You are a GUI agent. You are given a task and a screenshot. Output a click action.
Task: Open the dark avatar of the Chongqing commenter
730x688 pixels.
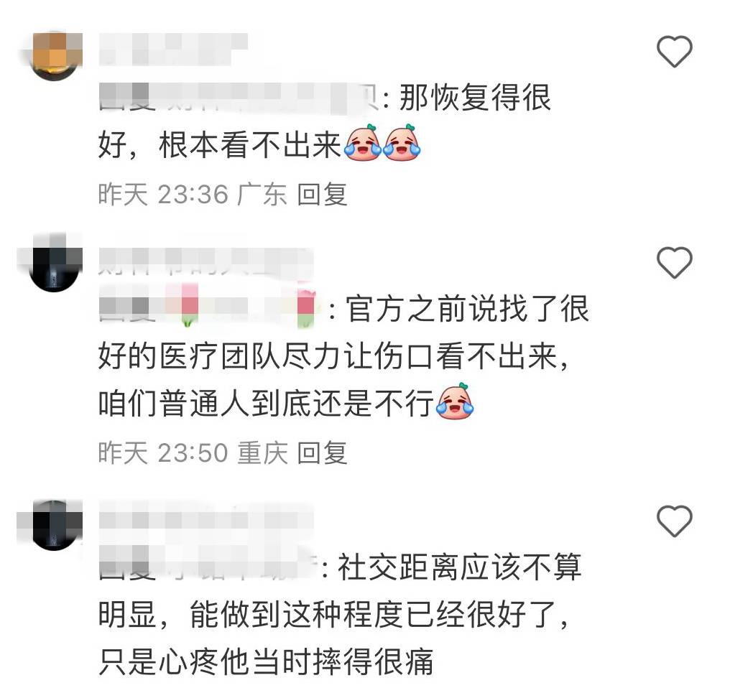pos(54,266)
